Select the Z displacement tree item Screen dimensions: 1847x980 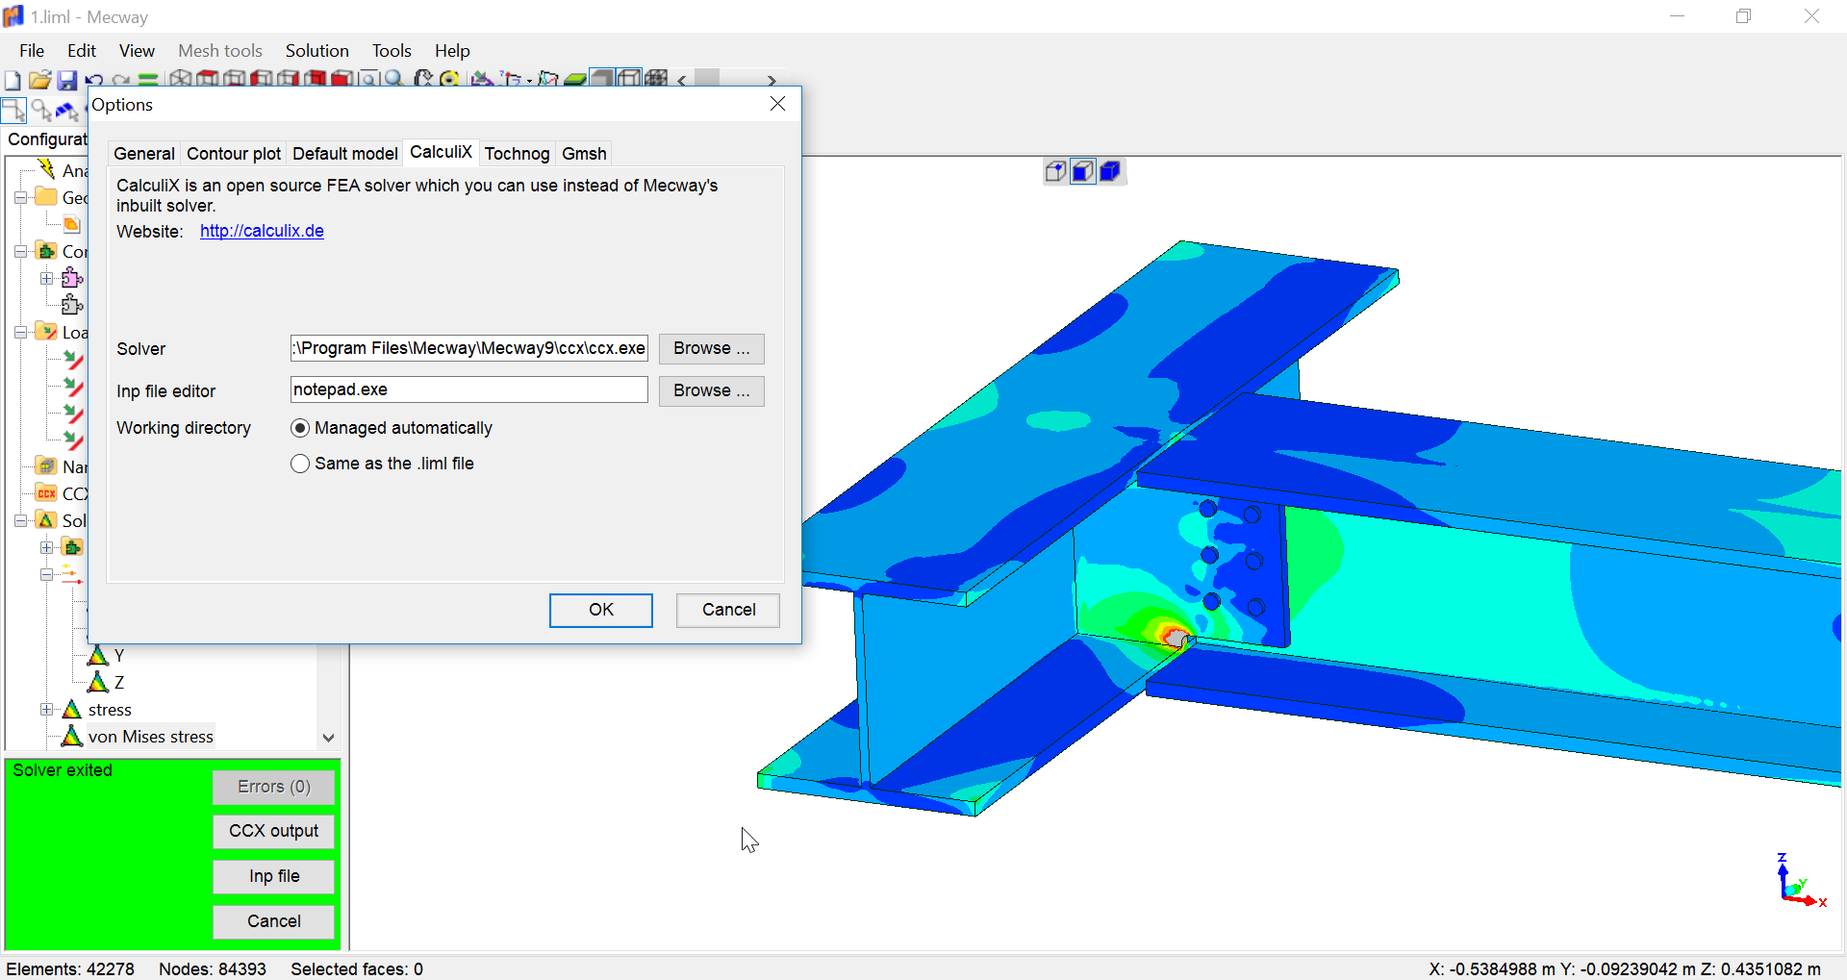pyautogui.click(x=119, y=683)
